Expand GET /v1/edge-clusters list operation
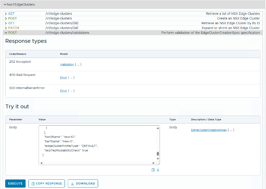Viewport: 266px width, 189px height. (x=6, y=14)
